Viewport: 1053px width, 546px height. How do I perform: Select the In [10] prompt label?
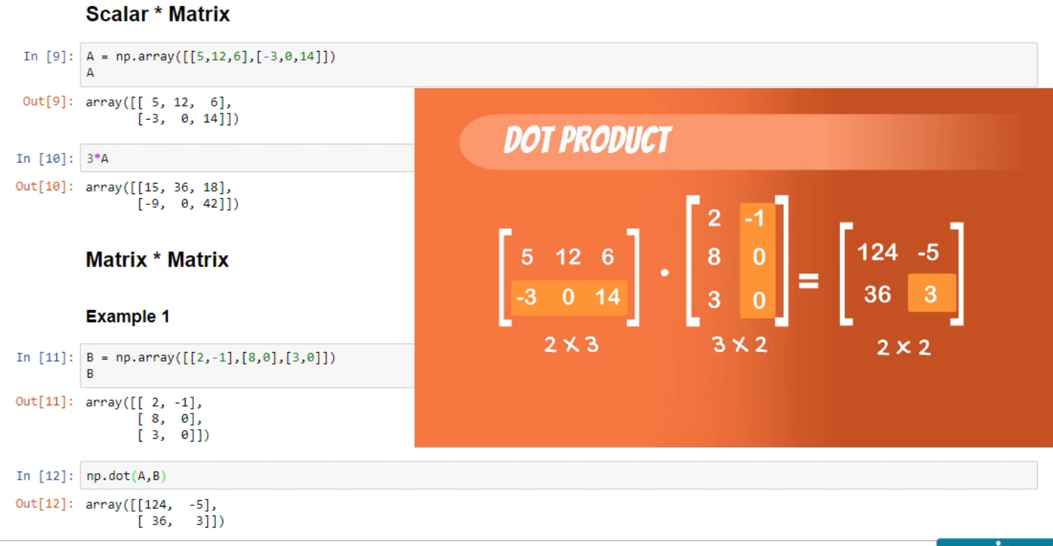[x=45, y=158]
